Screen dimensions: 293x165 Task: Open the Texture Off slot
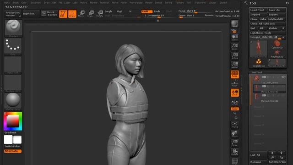point(13,83)
